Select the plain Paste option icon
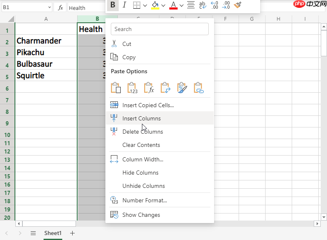Viewport: 327px width, 240px height. point(116,88)
